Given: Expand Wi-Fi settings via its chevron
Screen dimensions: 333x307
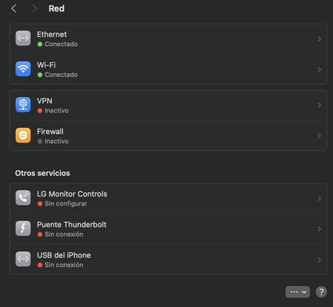Looking at the screenshot, I should click(x=319, y=70).
